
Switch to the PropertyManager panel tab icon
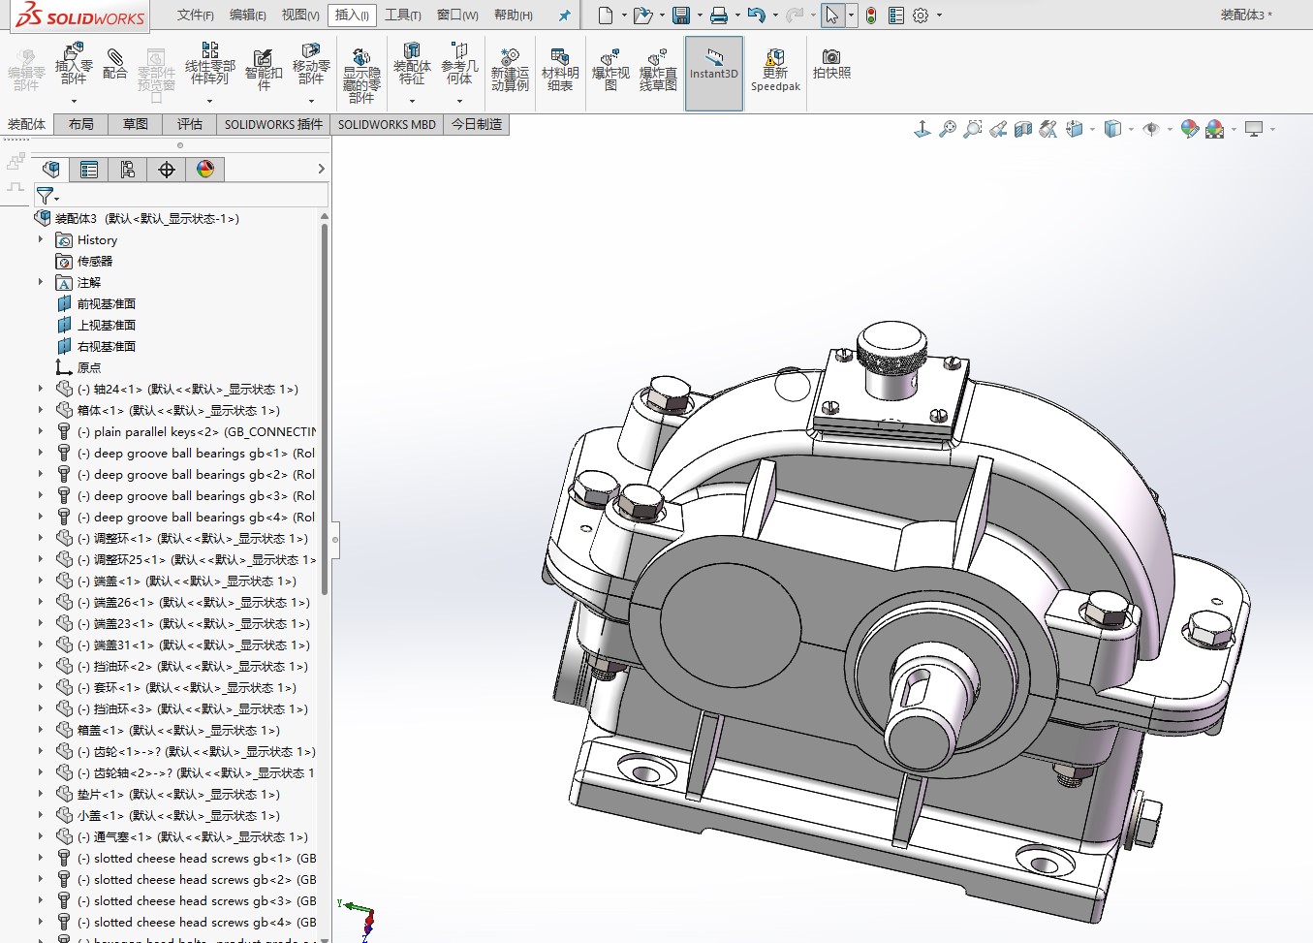coord(89,170)
